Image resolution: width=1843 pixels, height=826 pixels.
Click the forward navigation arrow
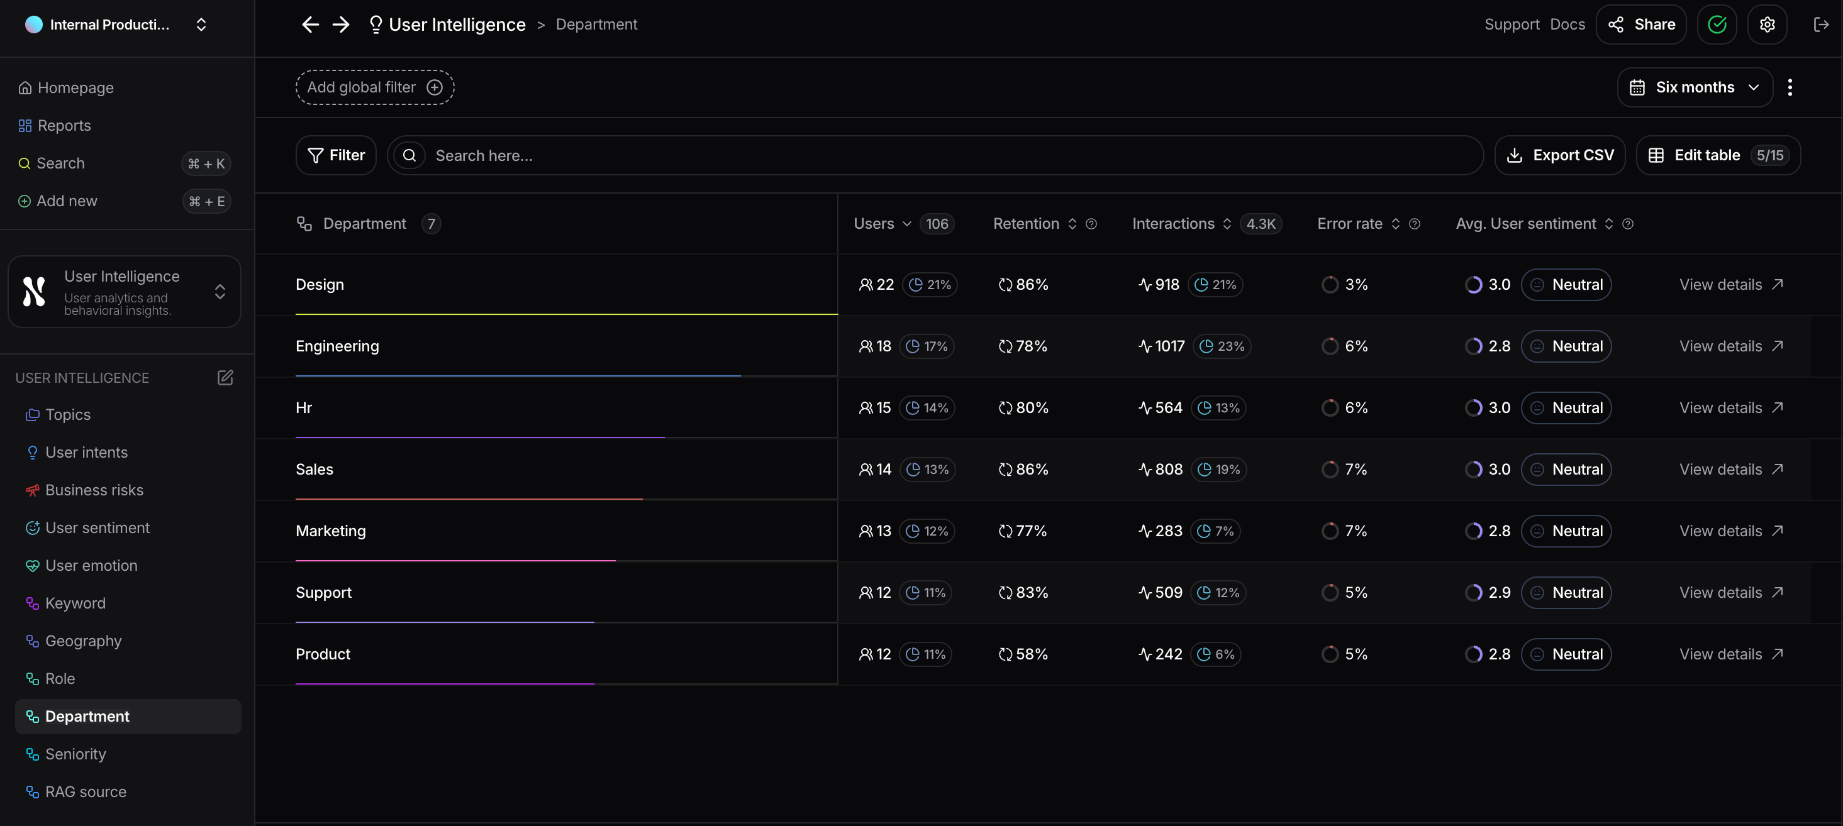[x=342, y=25]
